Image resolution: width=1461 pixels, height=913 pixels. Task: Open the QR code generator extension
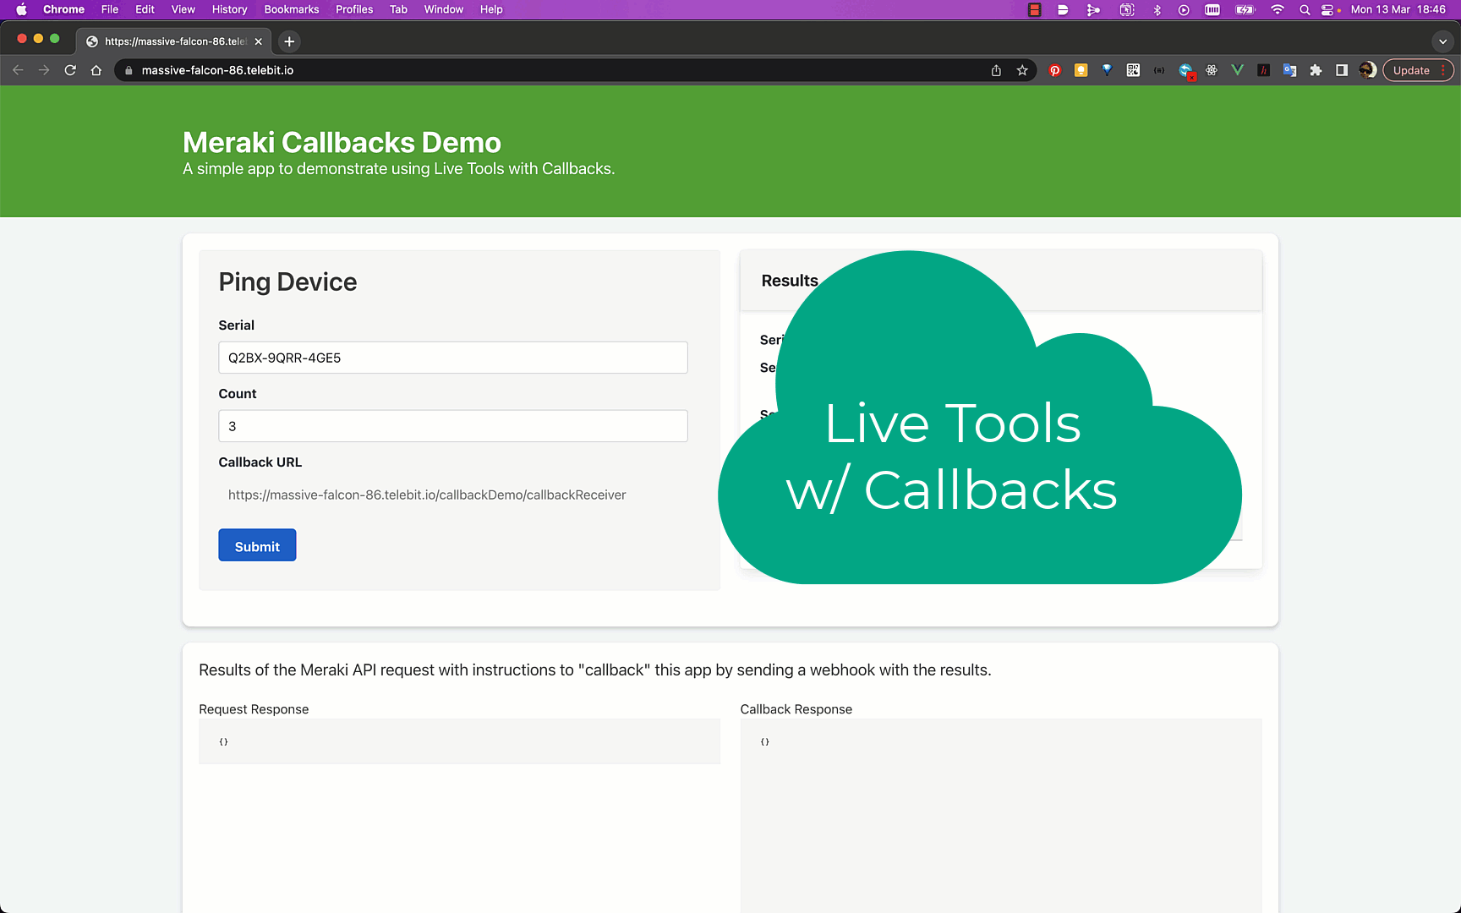[1133, 70]
